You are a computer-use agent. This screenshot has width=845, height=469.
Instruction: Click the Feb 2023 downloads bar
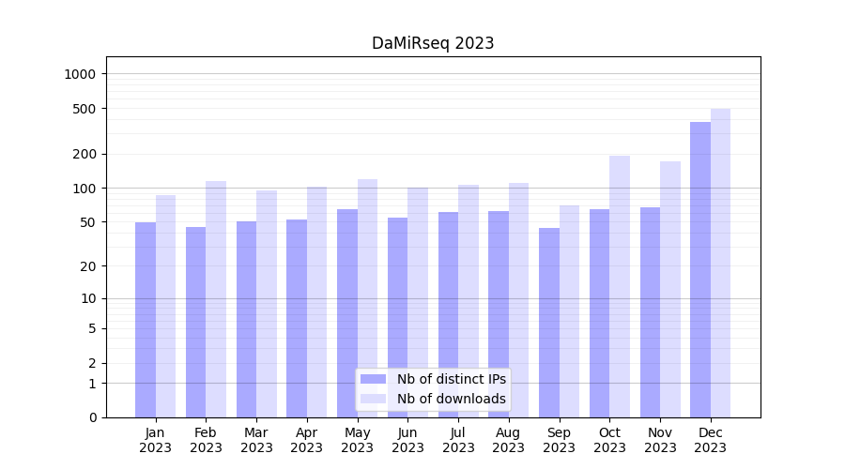tap(216, 298)
